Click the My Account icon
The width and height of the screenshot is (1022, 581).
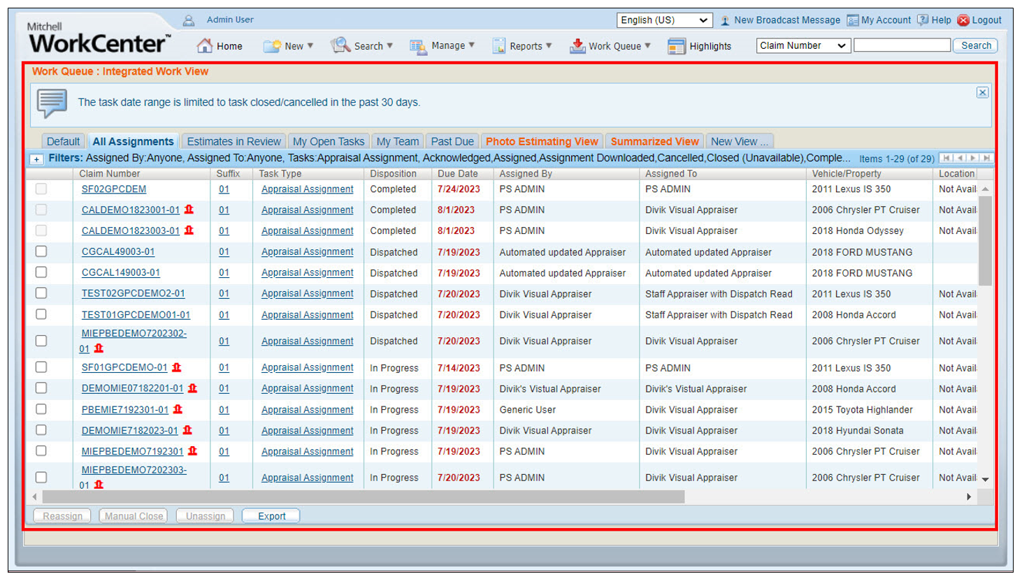coord(853,20)
